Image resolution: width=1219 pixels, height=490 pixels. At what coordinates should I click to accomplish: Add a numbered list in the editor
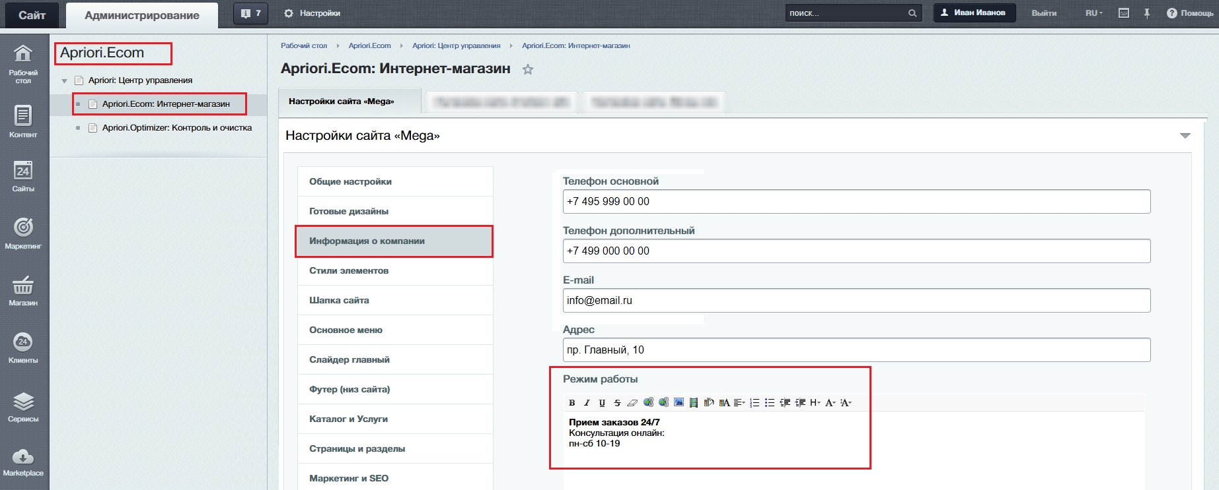point(755,402)
